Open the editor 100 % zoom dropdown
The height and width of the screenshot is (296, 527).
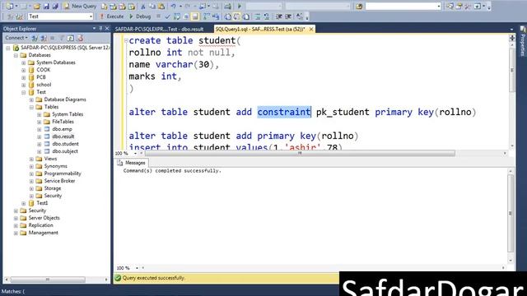pos(135,154)
